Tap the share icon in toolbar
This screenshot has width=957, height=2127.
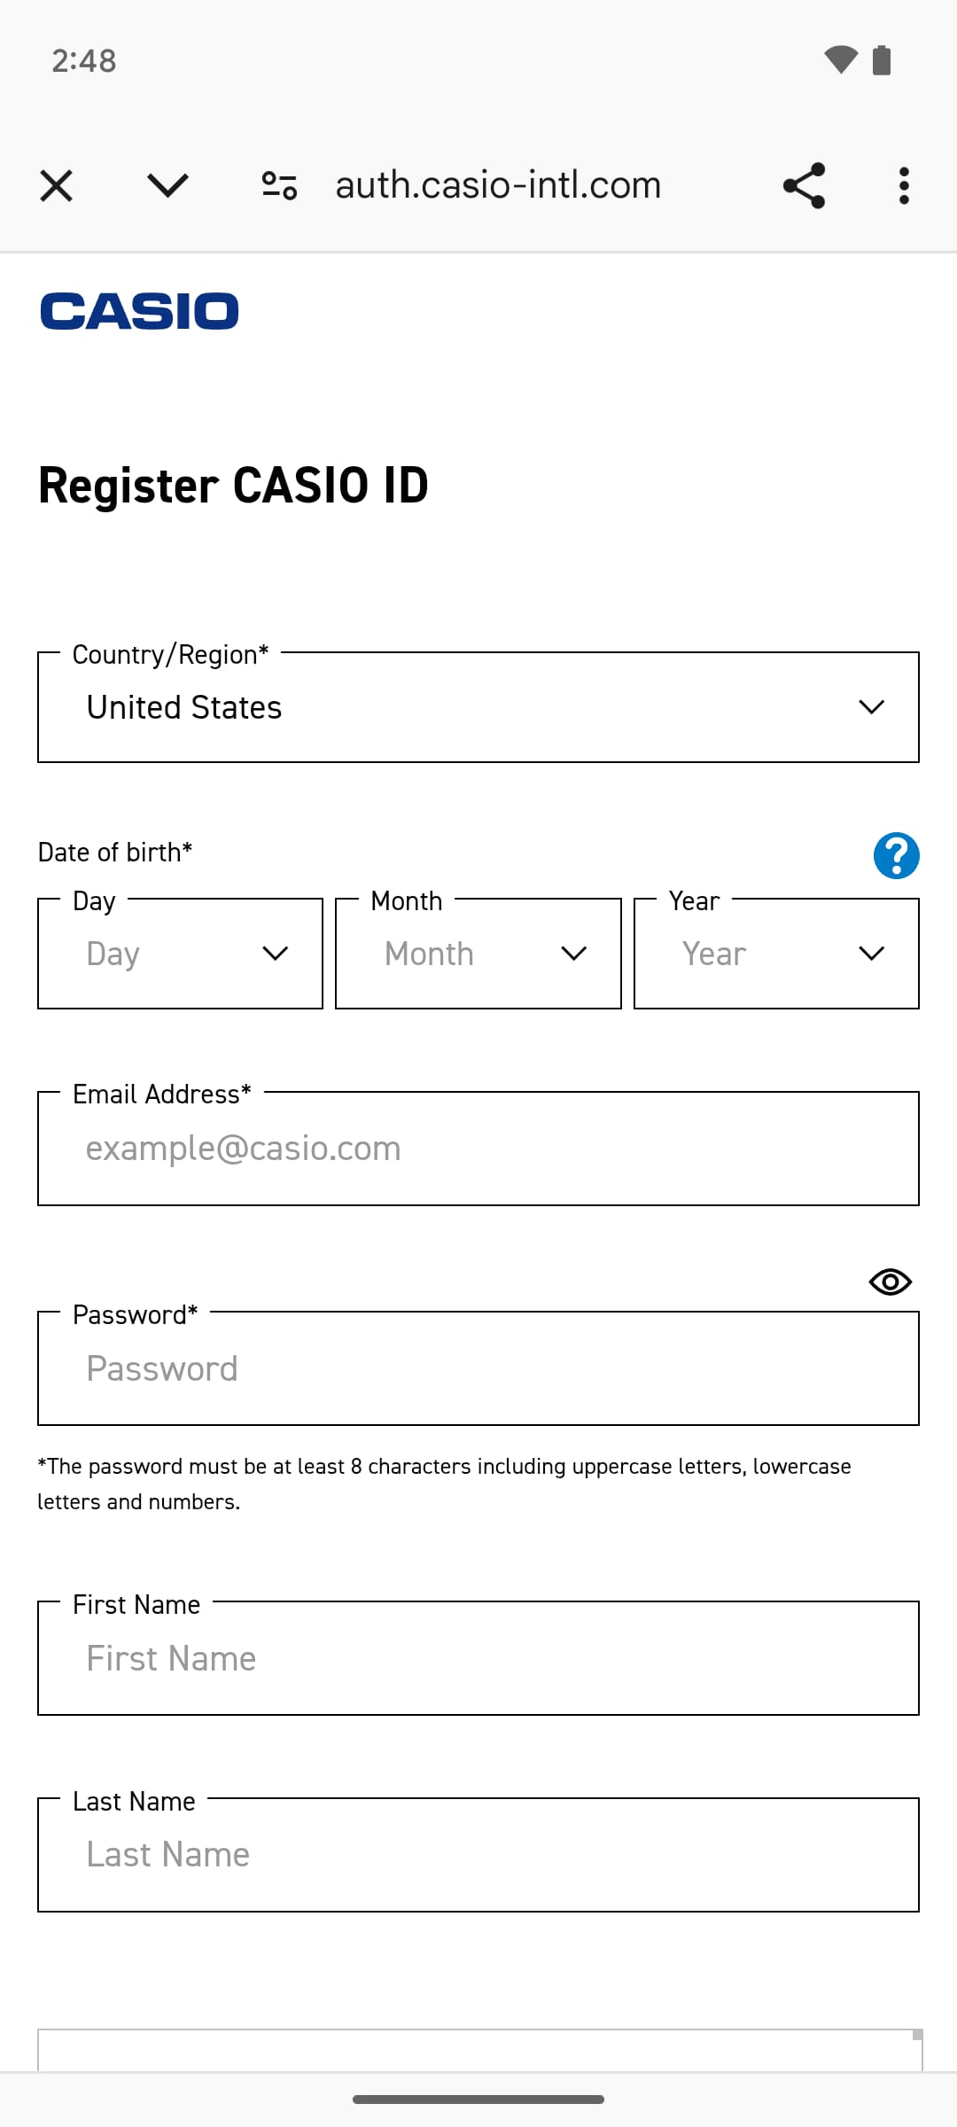pyautogui.click(x=804, y=186)
